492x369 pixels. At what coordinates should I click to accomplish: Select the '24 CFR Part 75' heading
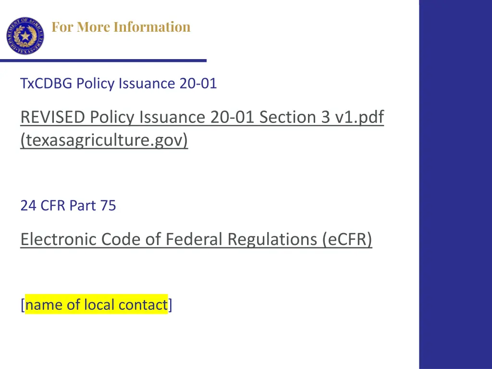(x=68, y=206)
